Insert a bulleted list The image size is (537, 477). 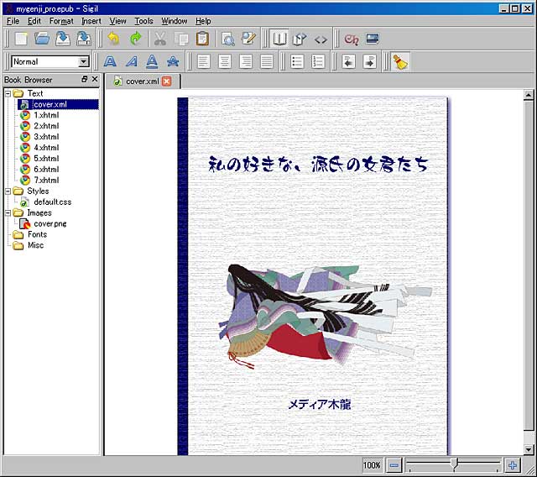[297, 61]
